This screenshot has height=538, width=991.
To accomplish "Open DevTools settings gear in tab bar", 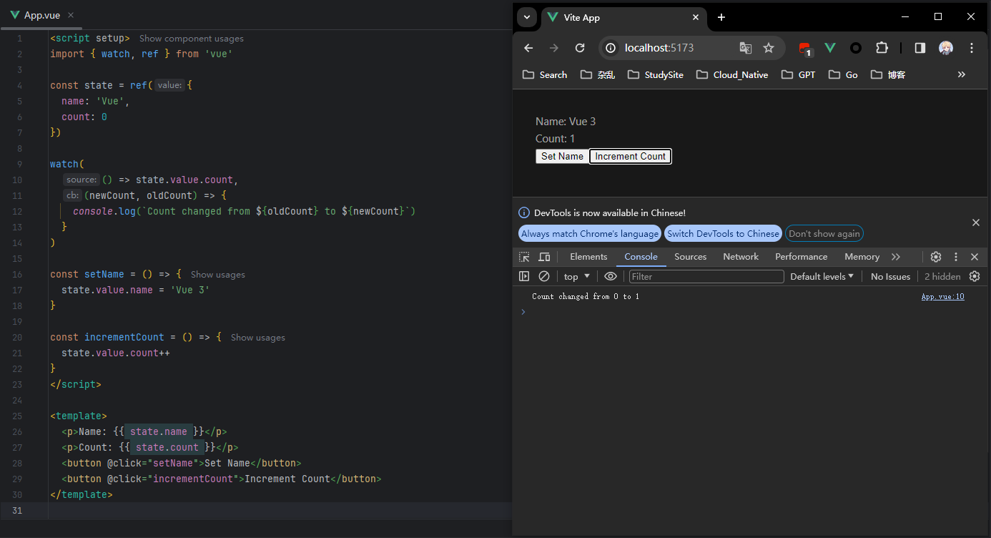I will (x=936, y=257).
